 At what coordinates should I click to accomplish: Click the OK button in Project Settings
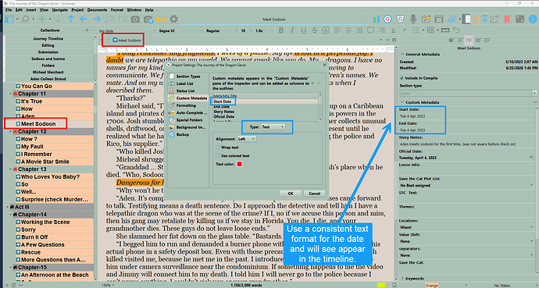coord(291,194)
